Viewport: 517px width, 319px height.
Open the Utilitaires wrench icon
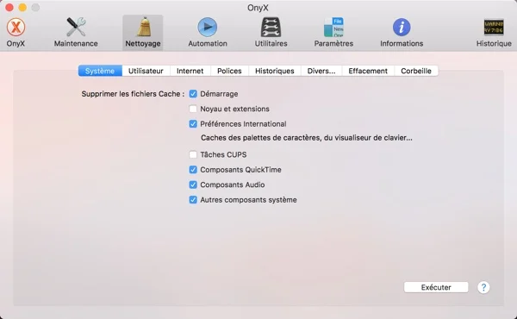pos(271,27)
